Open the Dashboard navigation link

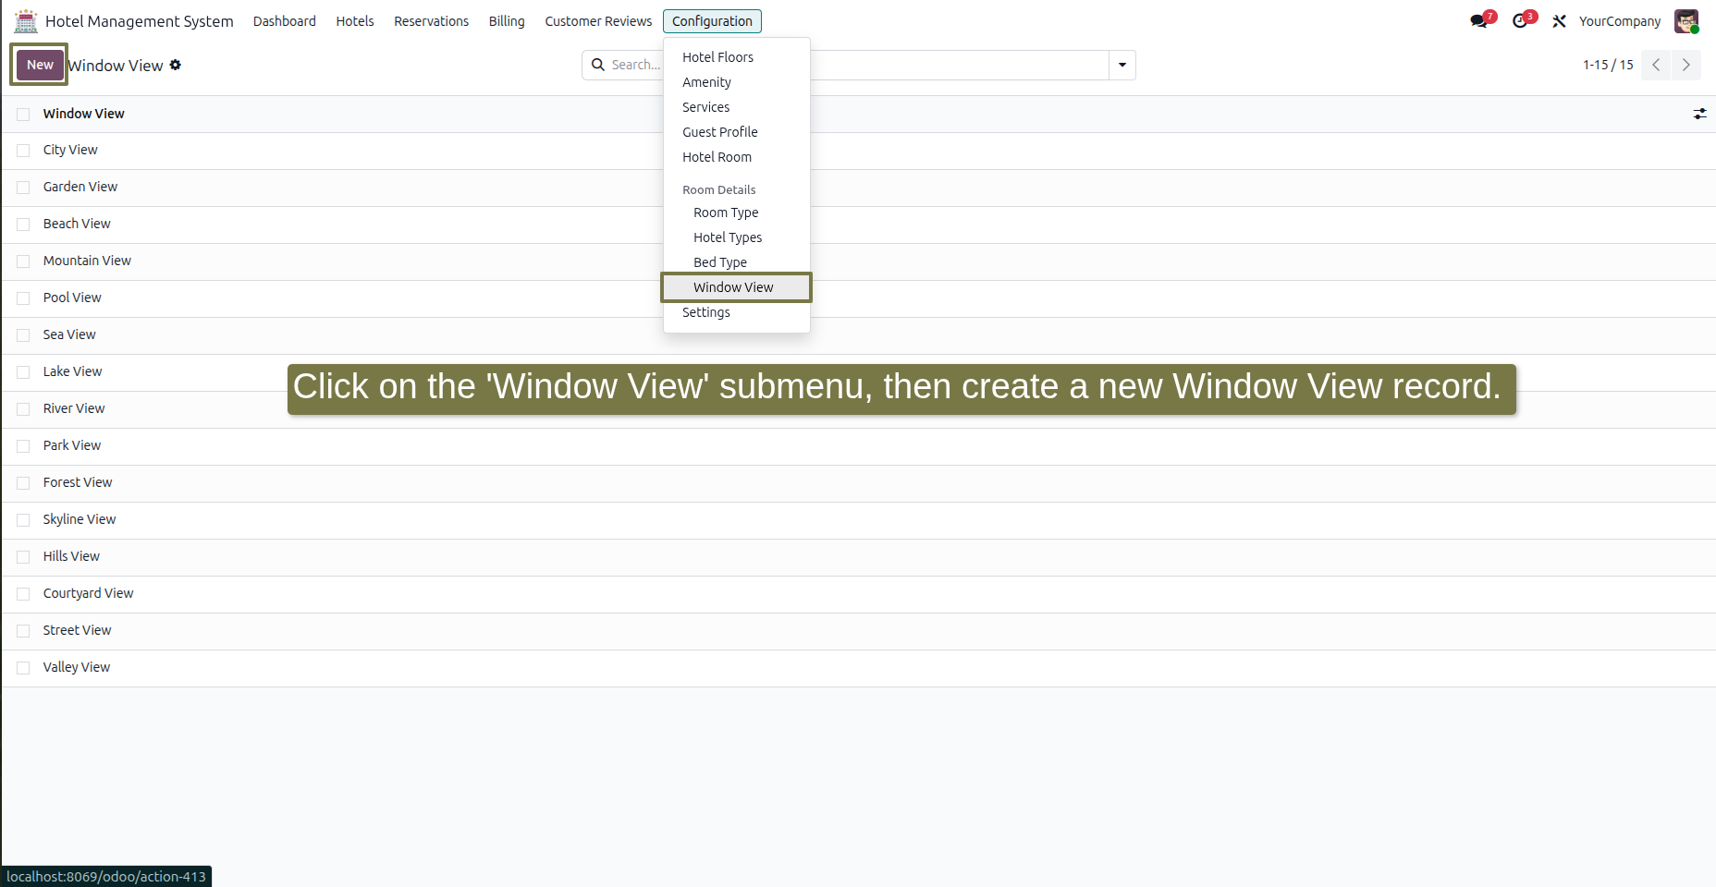point(284,21)
